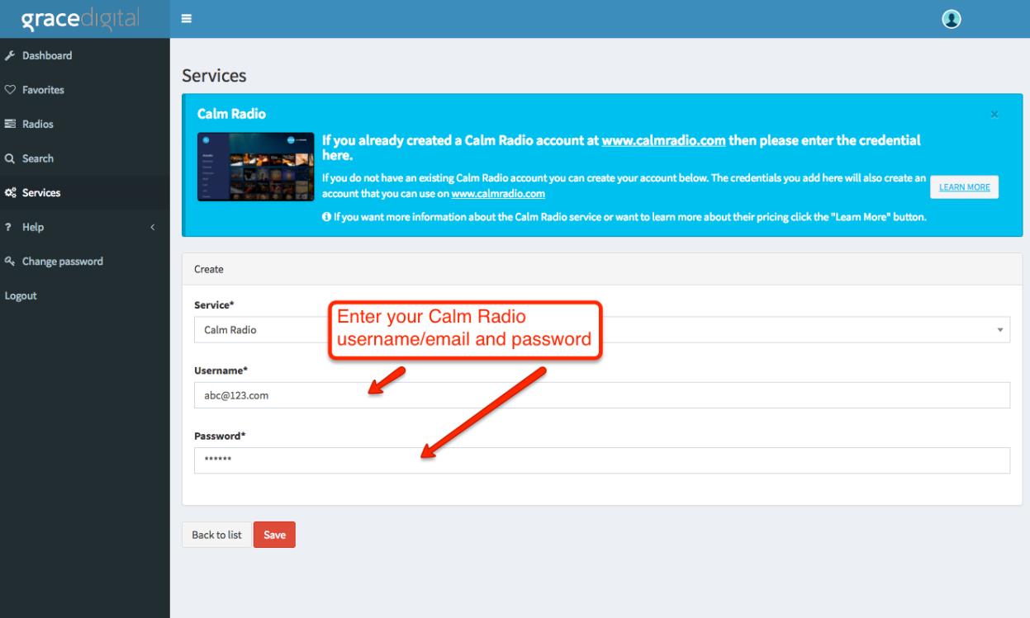Screen dimensions: 1030x618
Task: Click the Search magnifier icon
Action: 9,159
